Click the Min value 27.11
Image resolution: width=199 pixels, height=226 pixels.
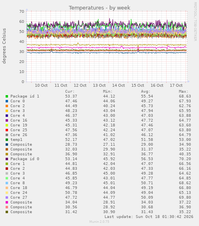[109, 145]
